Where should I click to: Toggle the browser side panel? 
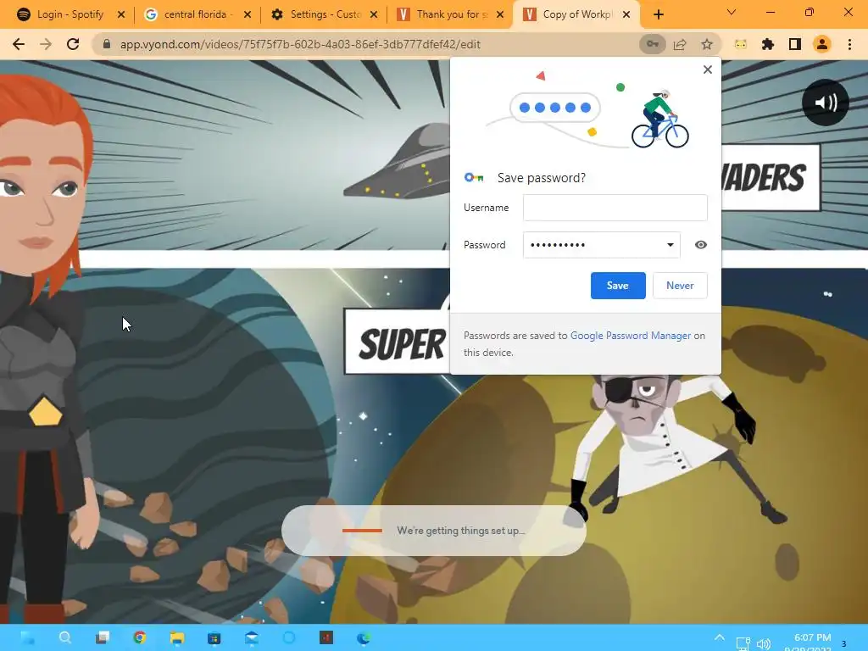click(x=795, y=44)
